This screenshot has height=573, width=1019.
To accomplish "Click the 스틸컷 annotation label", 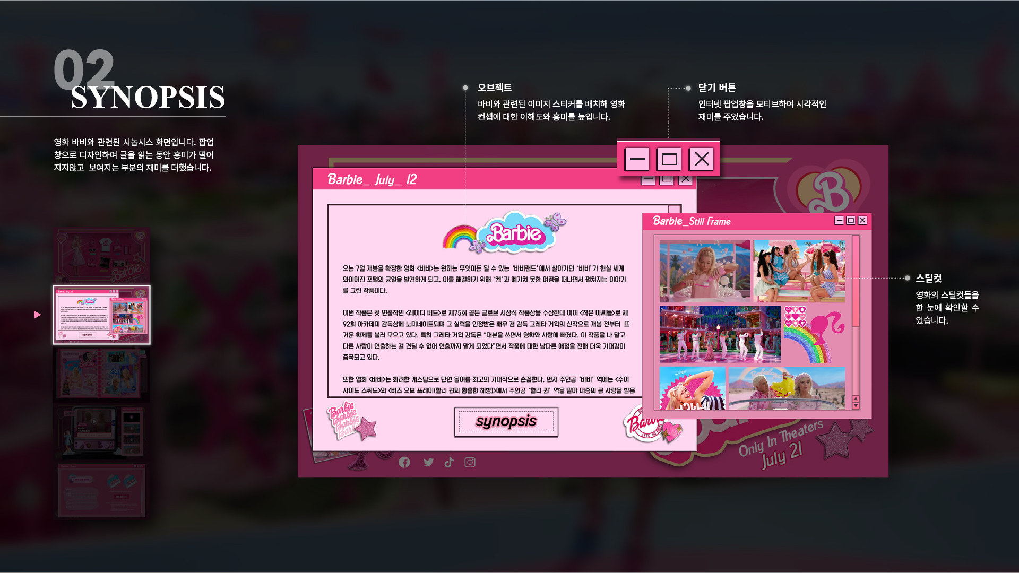I will coord(928,278).
